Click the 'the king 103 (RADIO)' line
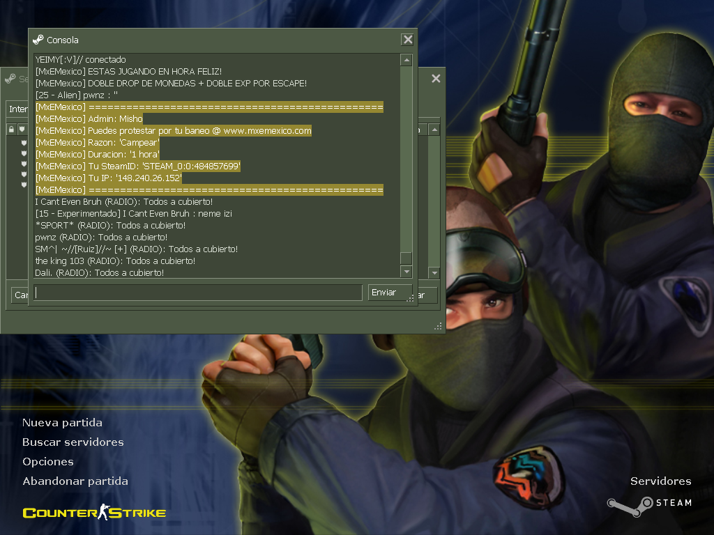714x535 pixels. click(x=115, y=261)
